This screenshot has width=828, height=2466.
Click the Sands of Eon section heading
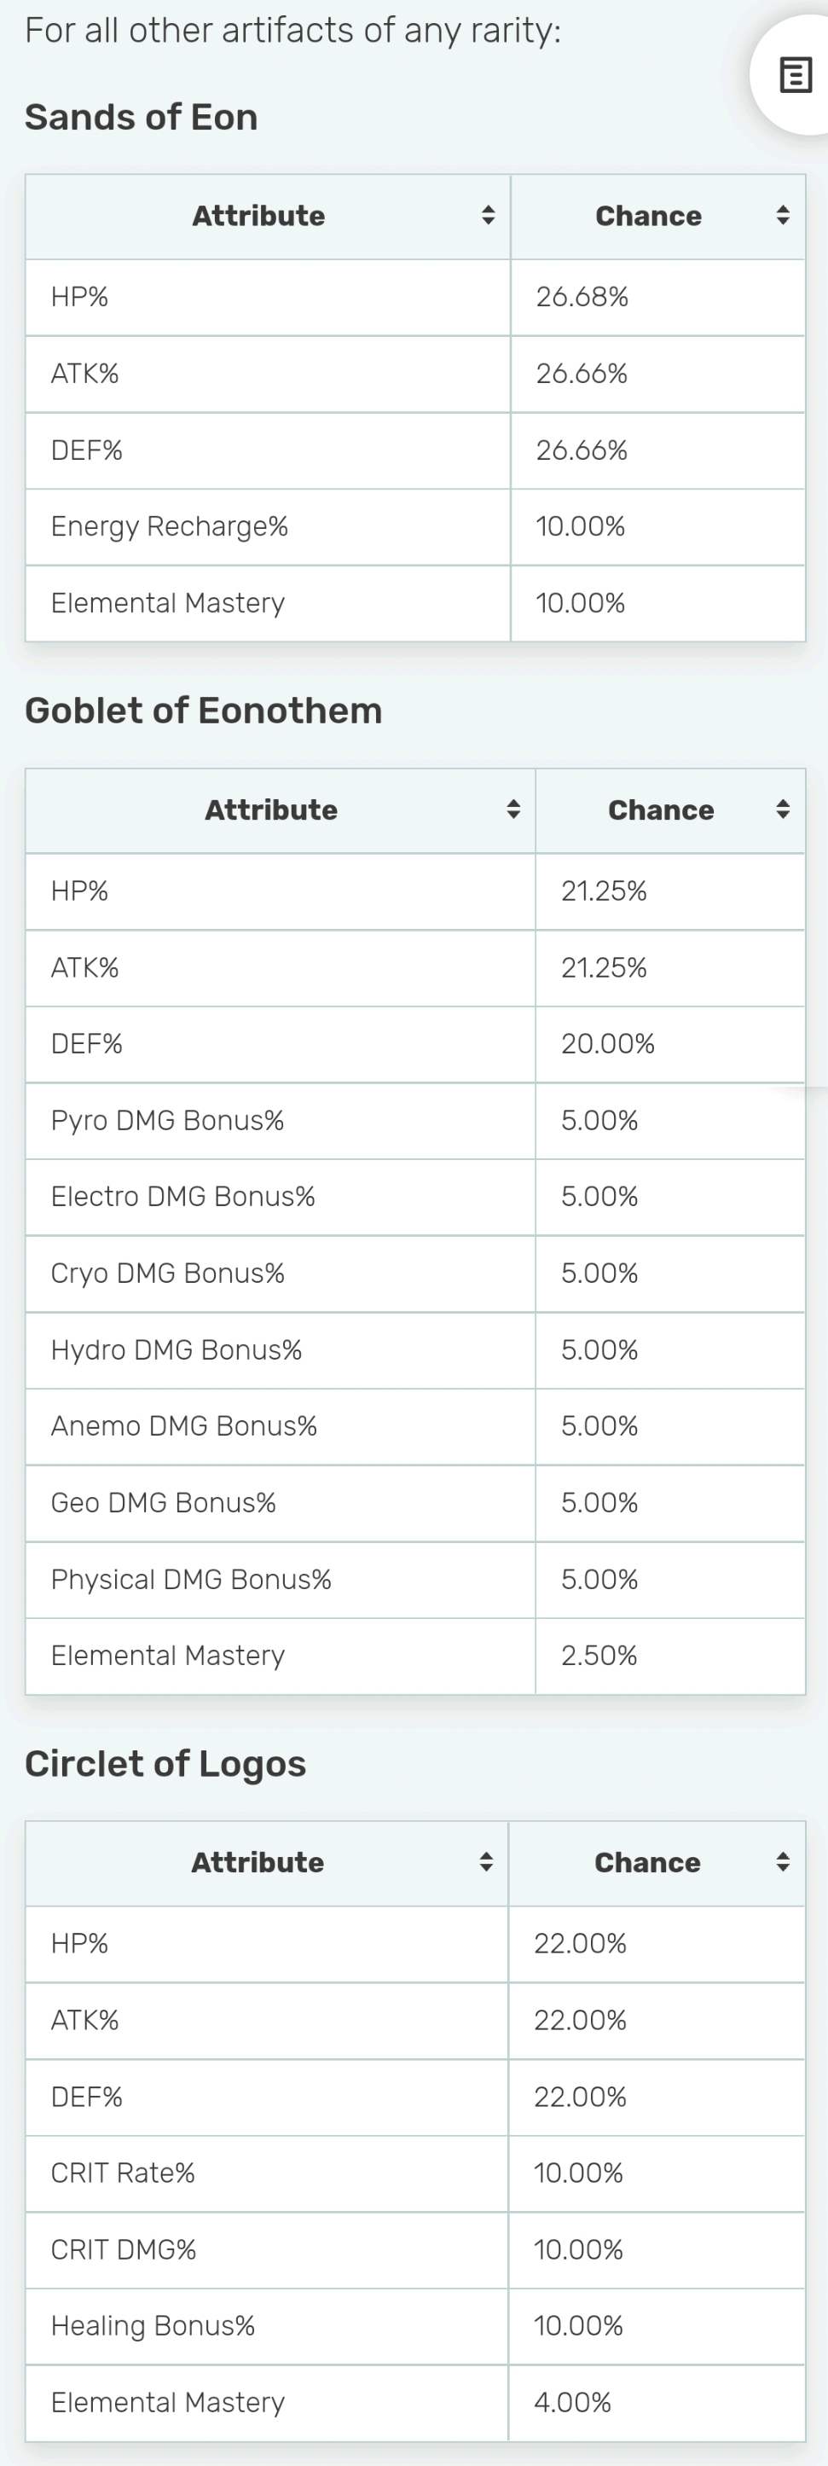tap(141, 117)
